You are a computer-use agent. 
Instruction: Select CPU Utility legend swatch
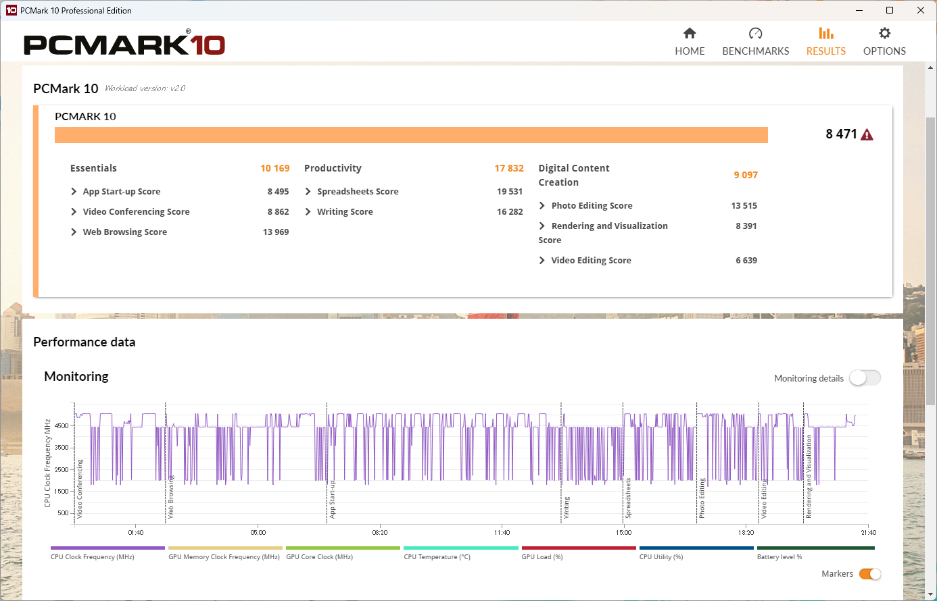(x=696, y=548)
